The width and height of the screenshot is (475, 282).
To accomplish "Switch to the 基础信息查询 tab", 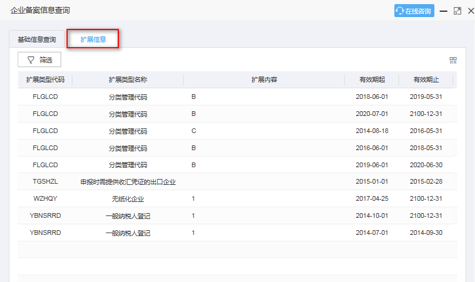I will [36, 39].
